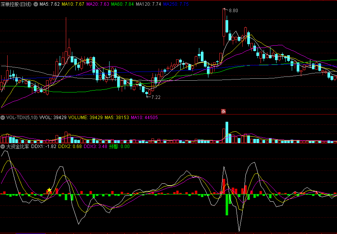
Task: Select the MA250: 7.75 label
Action: tap(176, 4)
